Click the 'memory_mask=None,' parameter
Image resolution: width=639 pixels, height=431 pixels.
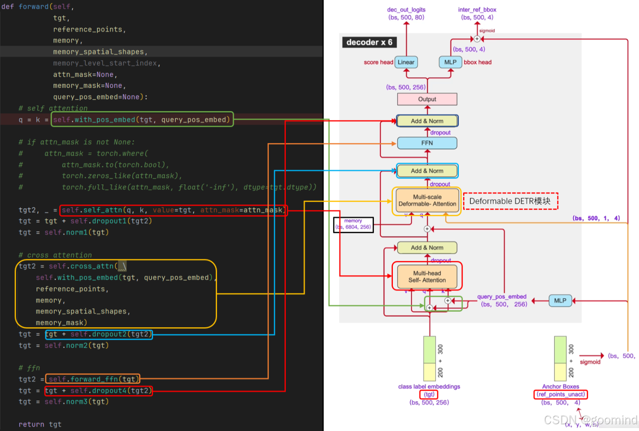point(89,86)
